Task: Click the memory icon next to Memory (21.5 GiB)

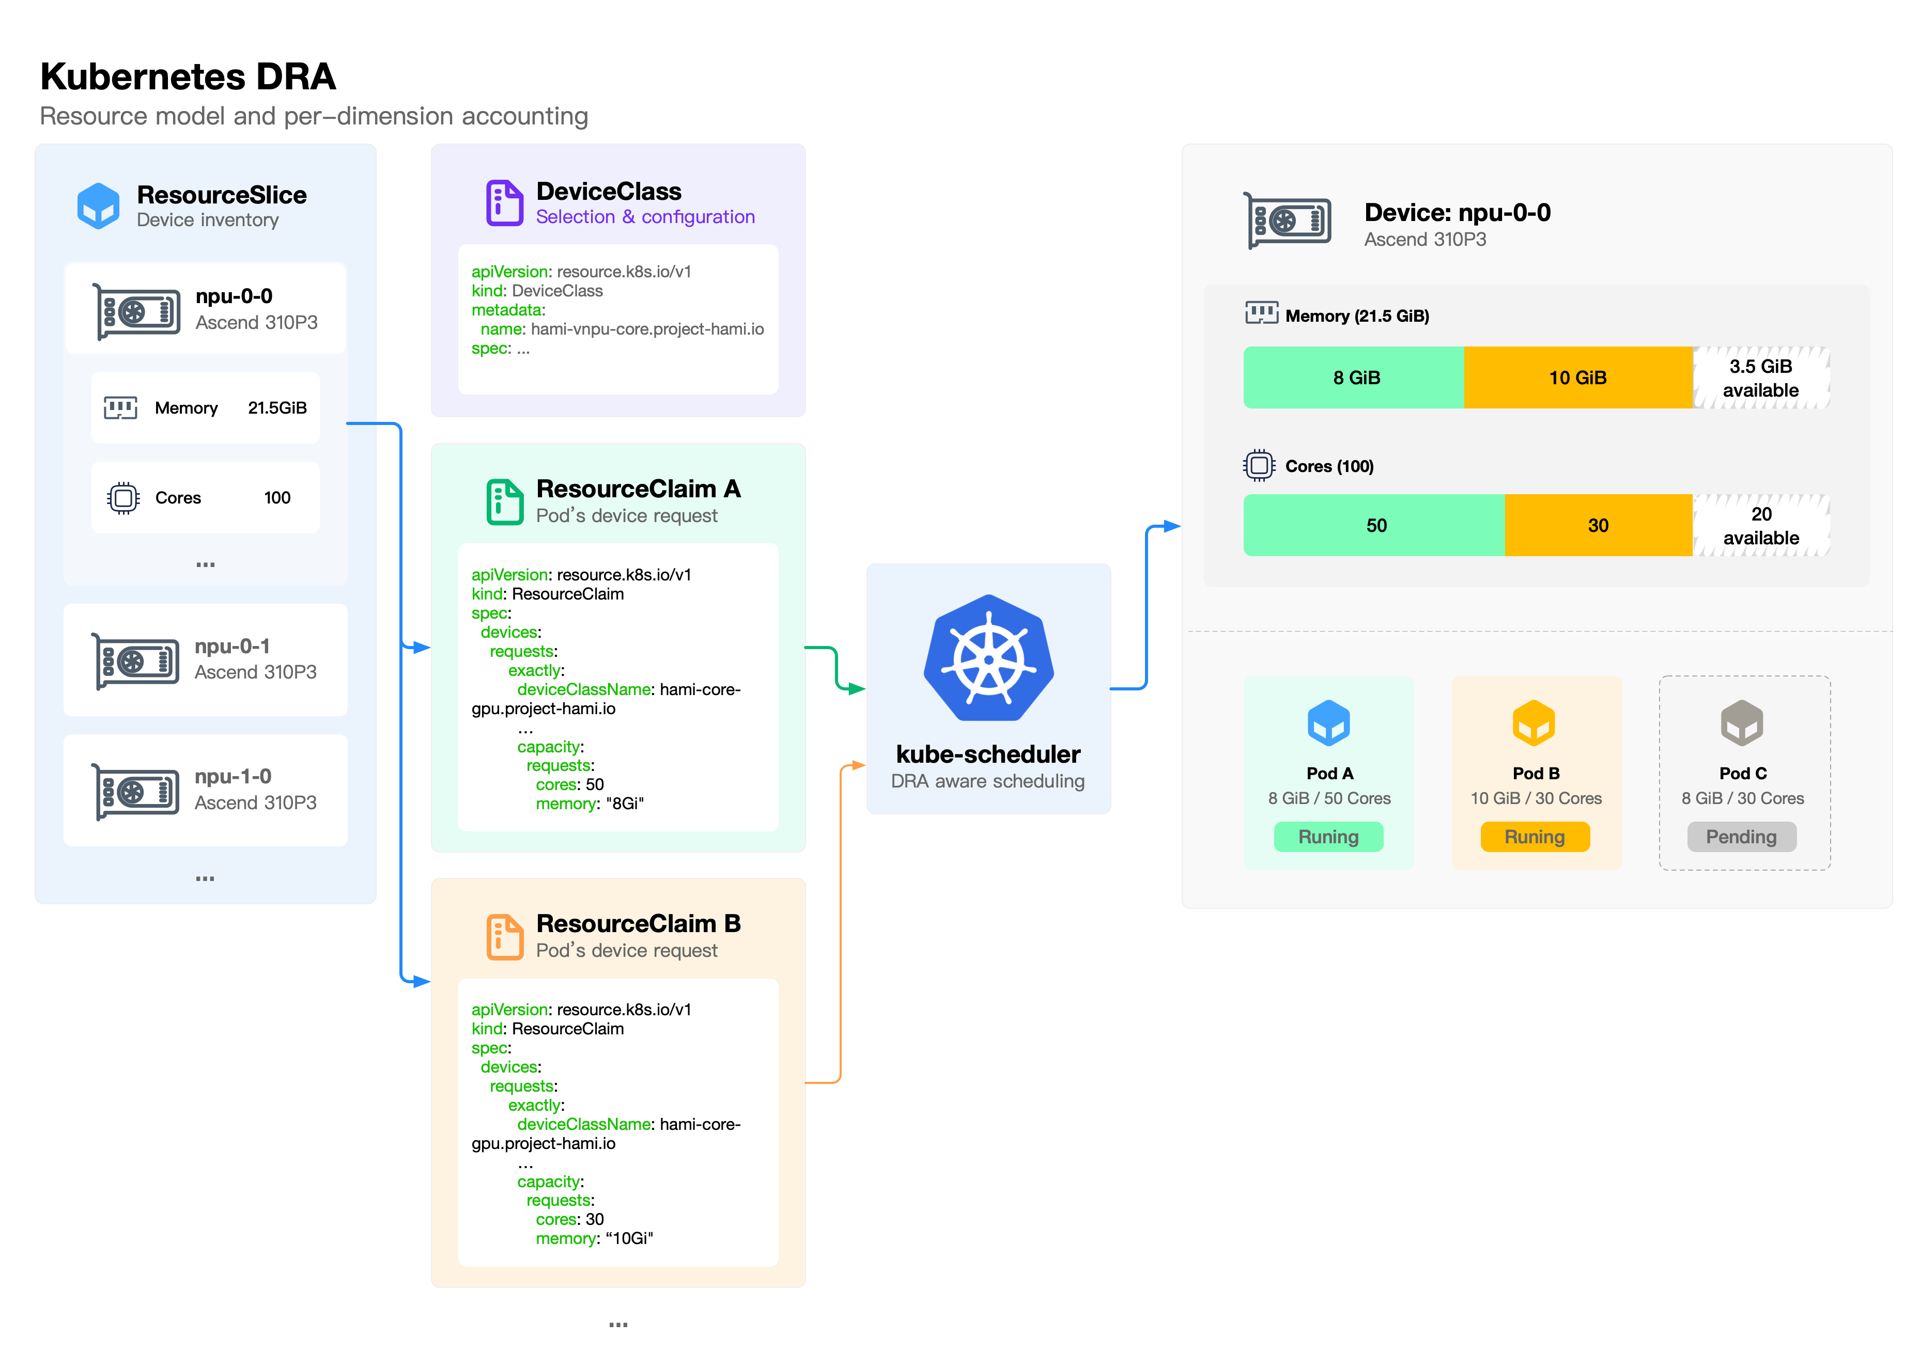Action: pyautogui.click(x=1261, y=313)
